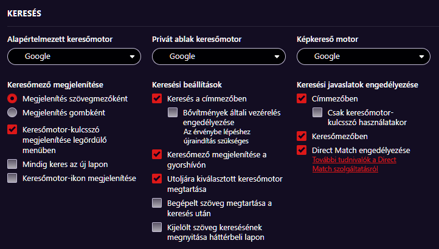Check Keresőmotor-ikon megjelenítése option

tap(12, 178)
